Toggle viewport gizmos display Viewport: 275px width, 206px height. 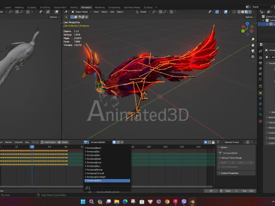(x=217, y=12)
